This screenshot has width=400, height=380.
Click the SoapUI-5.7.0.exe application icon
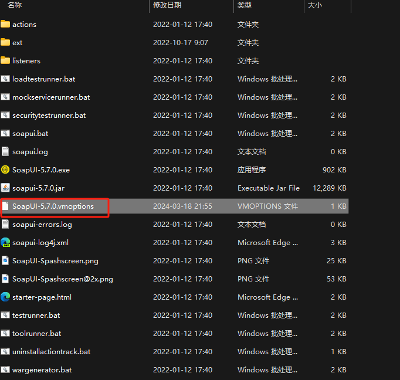click(x=5, y=169)
